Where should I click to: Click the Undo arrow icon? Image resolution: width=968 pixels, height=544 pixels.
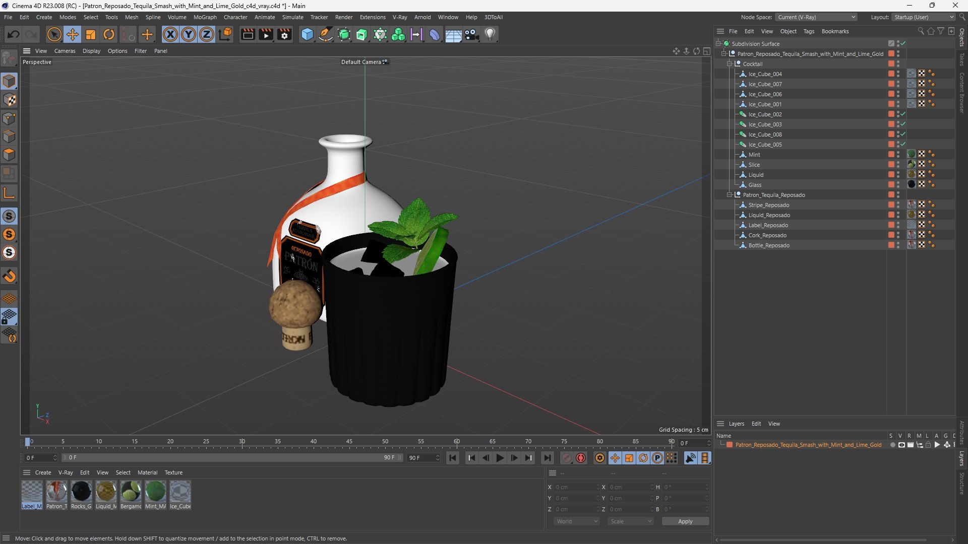[14, 34]
